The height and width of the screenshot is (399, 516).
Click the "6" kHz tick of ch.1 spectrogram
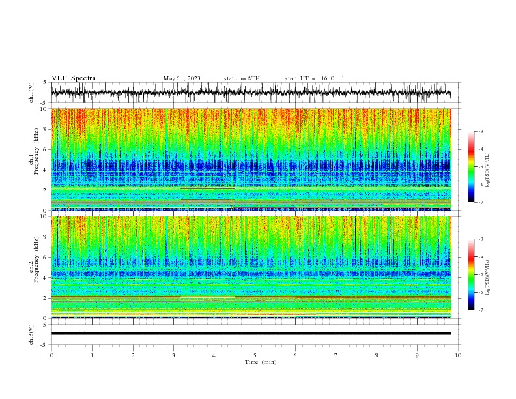pyautogui.click(x=46, y=150)
